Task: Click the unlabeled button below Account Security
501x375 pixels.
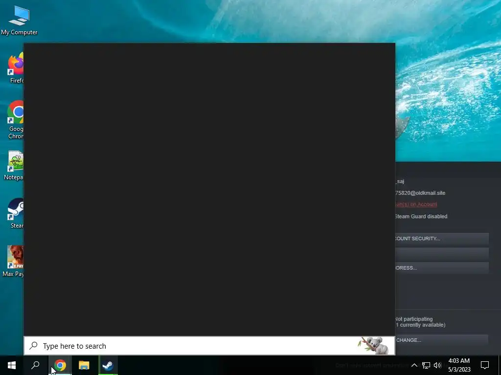Action: [x=442, y=253]
